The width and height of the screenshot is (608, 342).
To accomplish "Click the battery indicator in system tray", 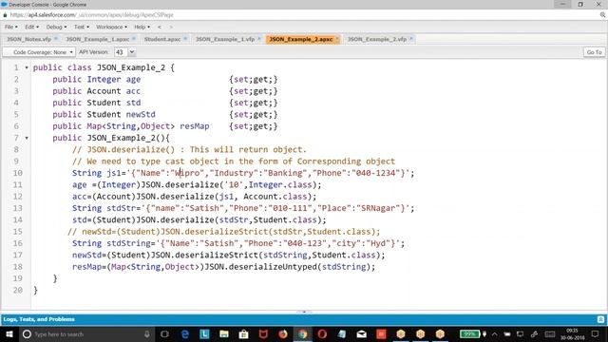I will [470, 333].
